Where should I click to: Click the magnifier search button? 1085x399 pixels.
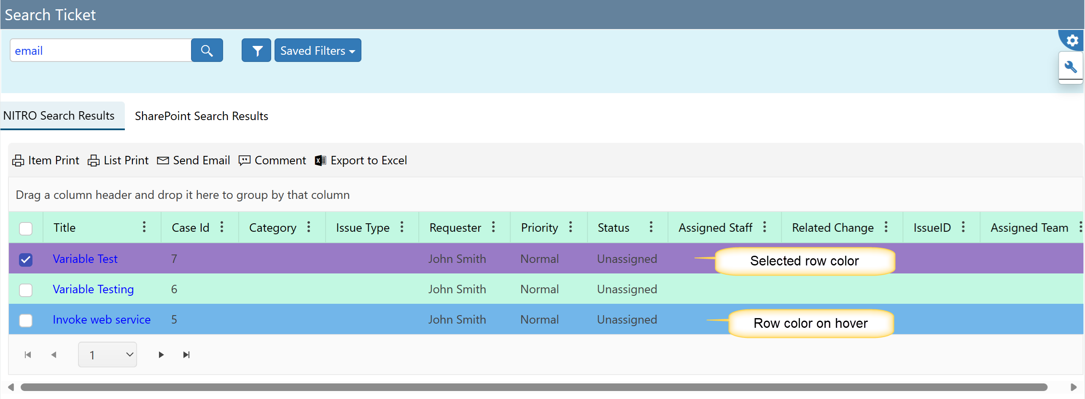click(207, 51)
